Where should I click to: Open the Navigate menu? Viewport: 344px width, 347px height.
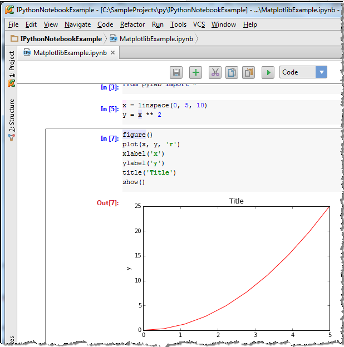point(77,24)
